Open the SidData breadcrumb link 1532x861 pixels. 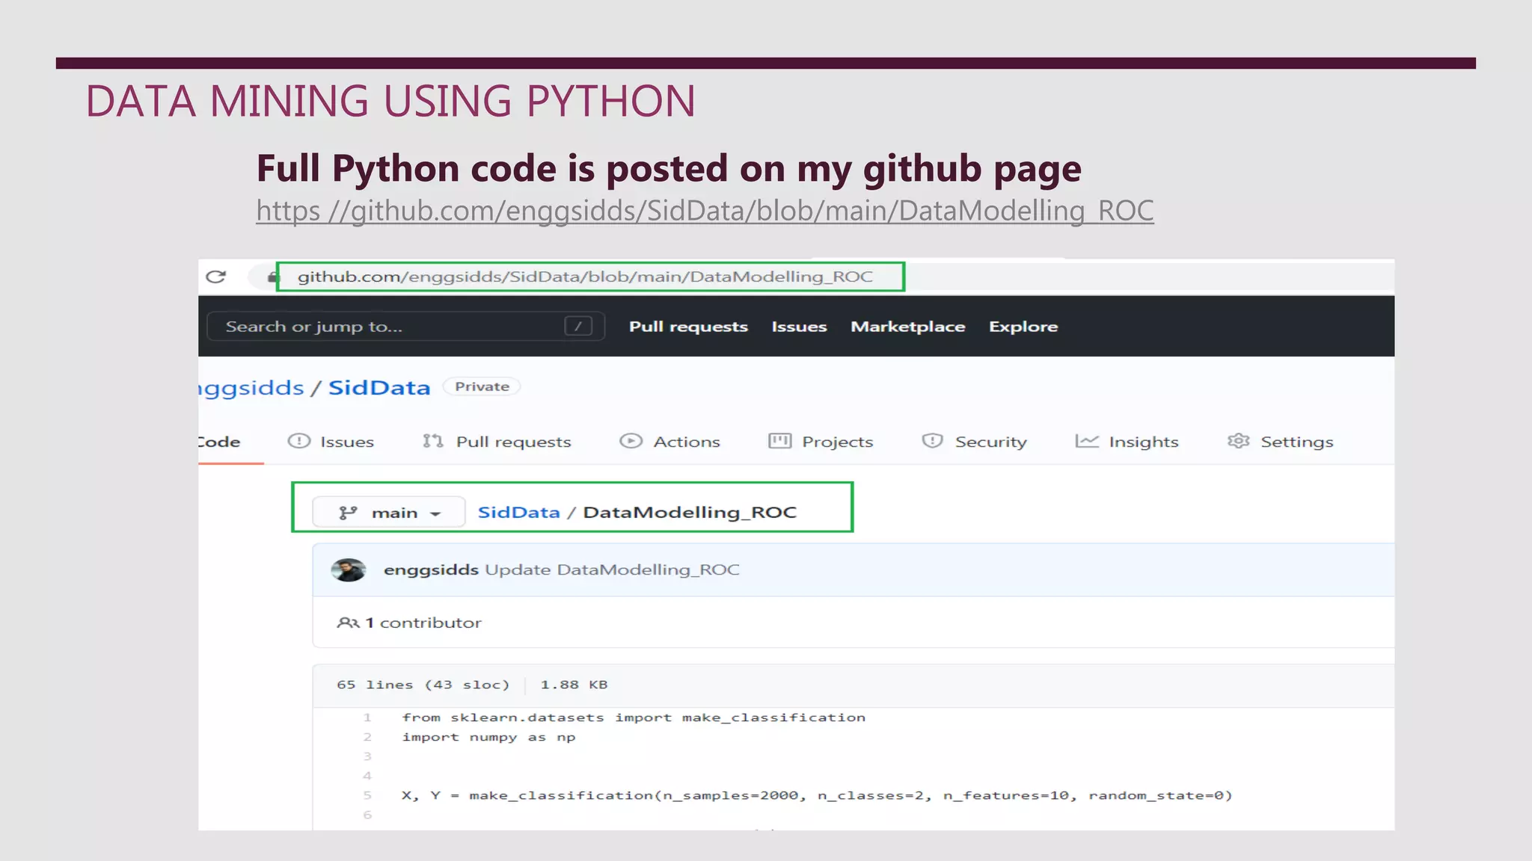(x=518, y=512)
